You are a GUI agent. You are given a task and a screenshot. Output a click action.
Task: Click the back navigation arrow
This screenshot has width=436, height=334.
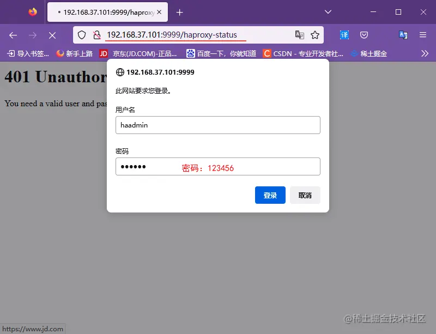pos(13,34)
